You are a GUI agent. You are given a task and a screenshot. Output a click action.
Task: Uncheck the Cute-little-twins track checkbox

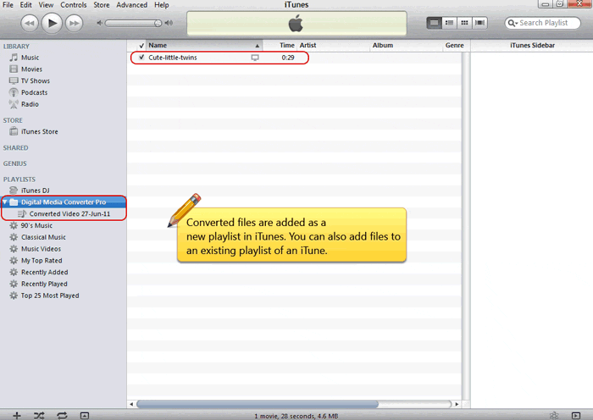[141, 58]
